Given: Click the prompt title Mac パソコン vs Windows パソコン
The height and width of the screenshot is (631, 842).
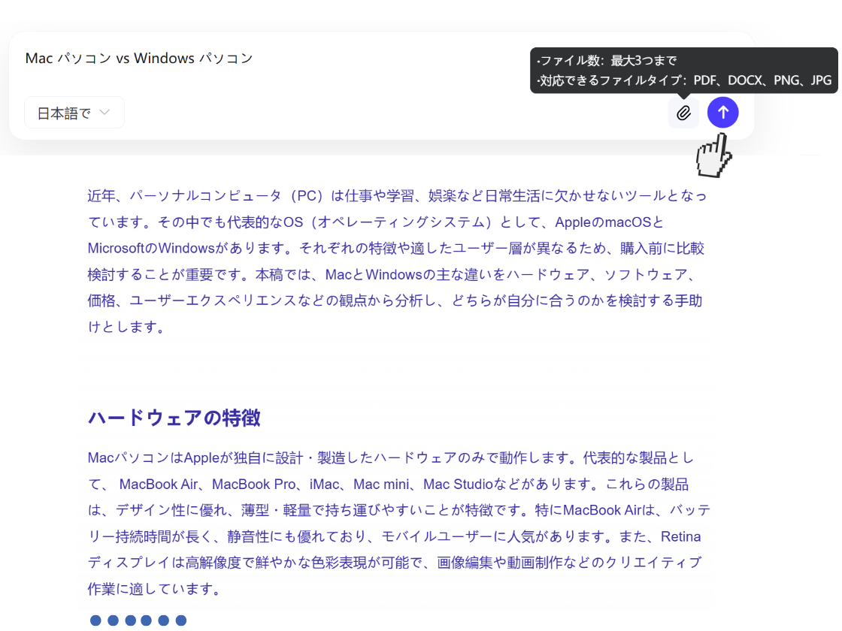Looking at the screenshot, I should (x=140, y=58).
